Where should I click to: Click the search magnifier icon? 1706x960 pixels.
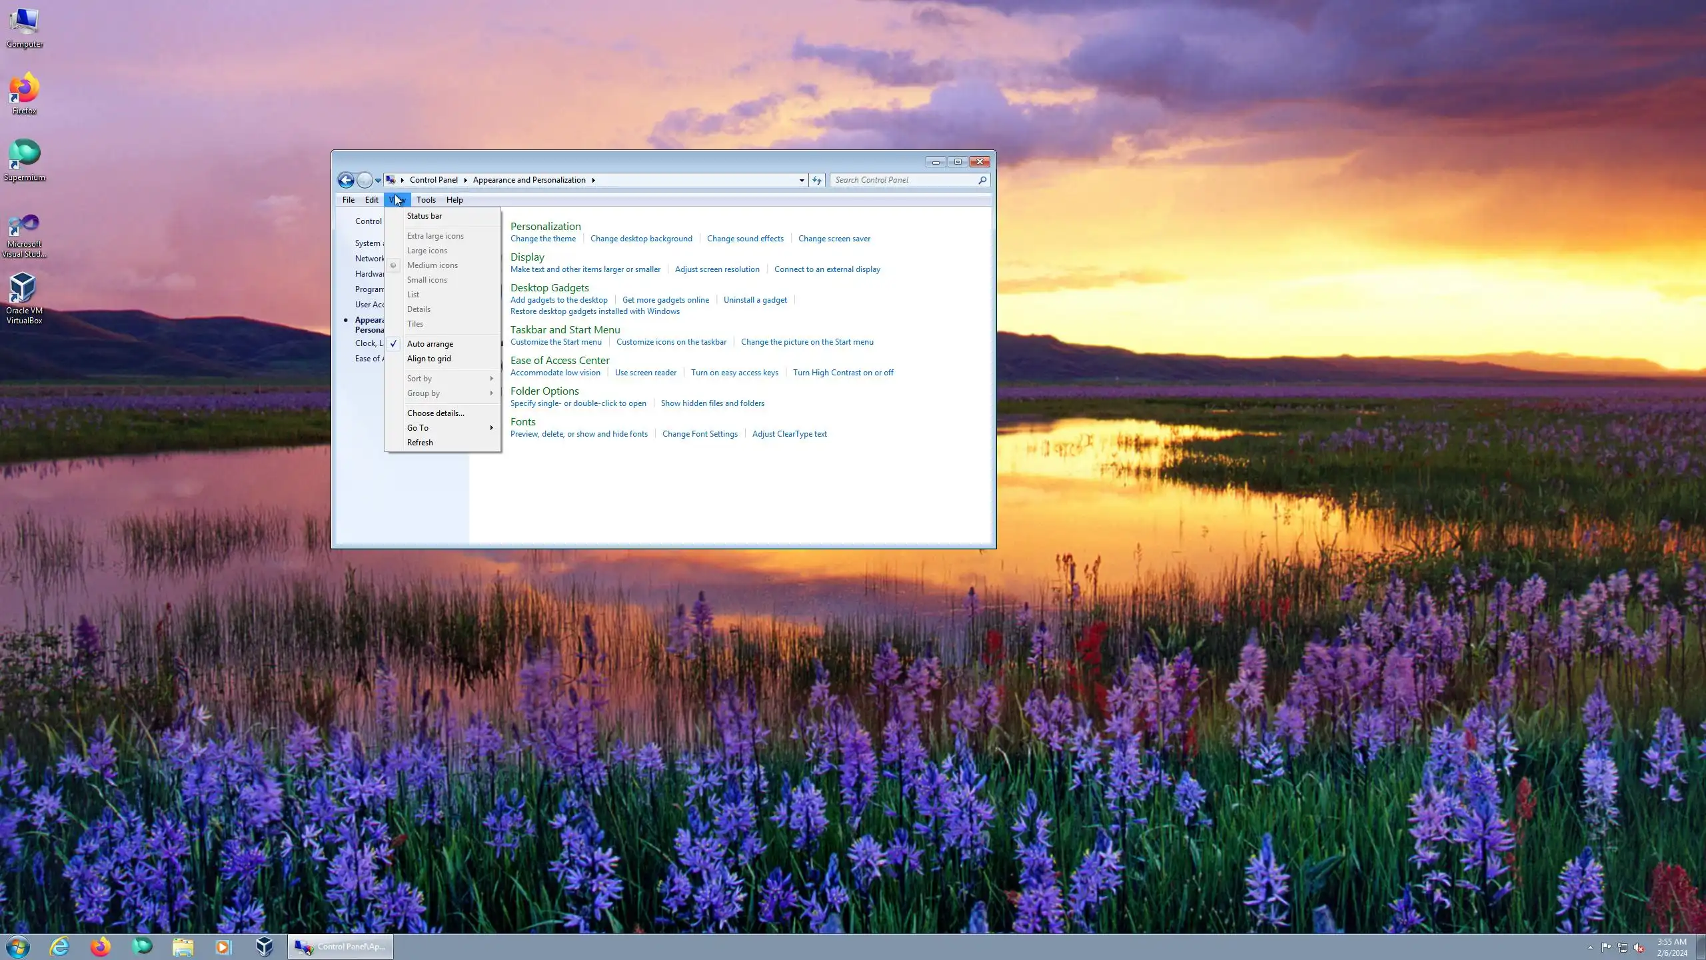click(x=982, y=180)
